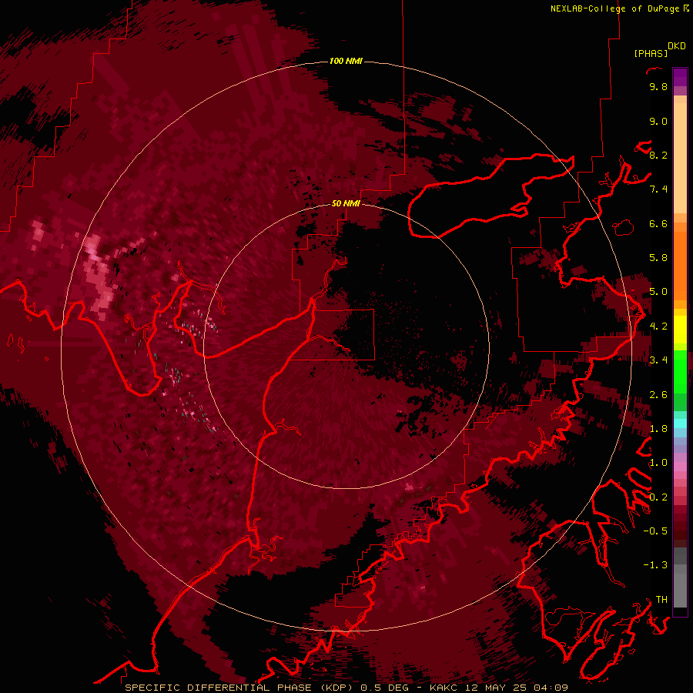
Task: Click the [PHAS] units label
Action: tap(651, 53)
